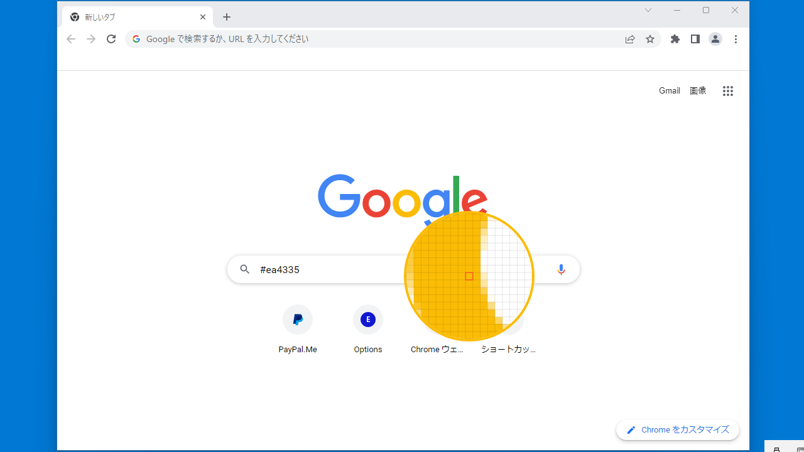The height and width of the screenshot is (452, 804).
Task: Open the Options shortcut
Action: [x=368, y=320]
